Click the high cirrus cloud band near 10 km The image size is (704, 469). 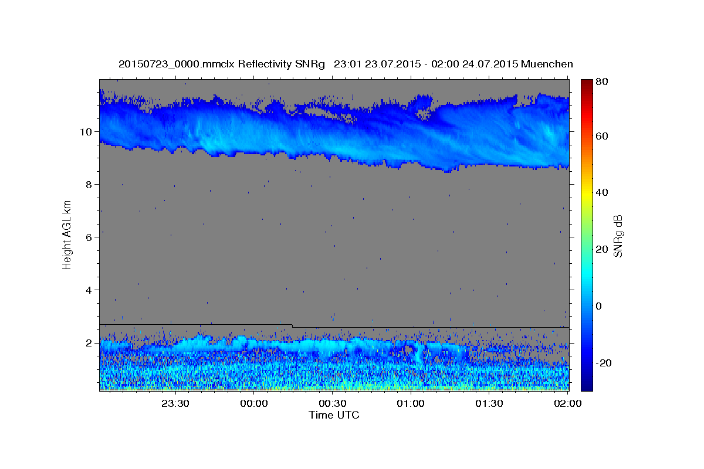(334, 132)
